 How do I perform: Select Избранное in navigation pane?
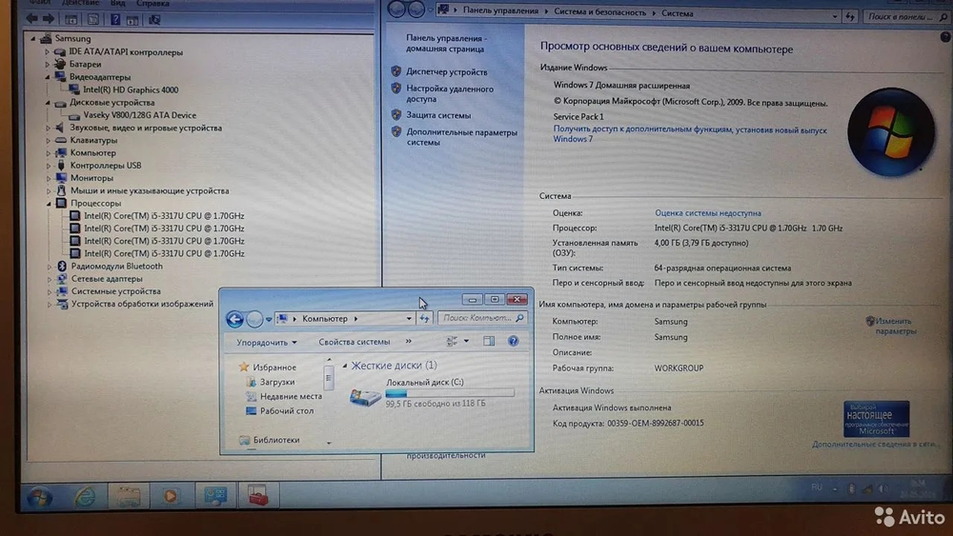[274, 367]
